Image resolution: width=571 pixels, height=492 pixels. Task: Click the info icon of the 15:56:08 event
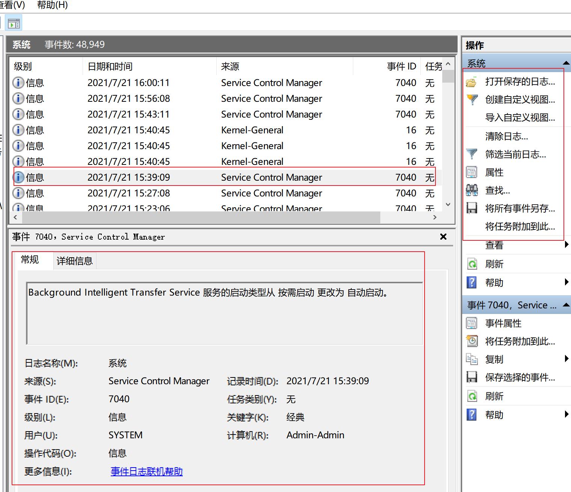18,98
